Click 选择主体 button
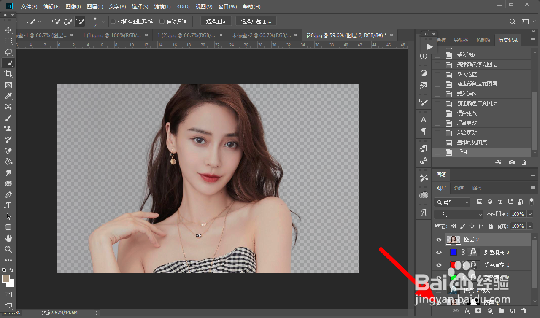 coord(216,22)
